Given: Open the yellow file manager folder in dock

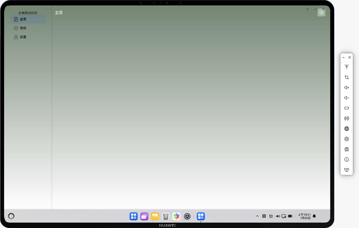Looking at the screenshot, I should [x=155, y=216].
